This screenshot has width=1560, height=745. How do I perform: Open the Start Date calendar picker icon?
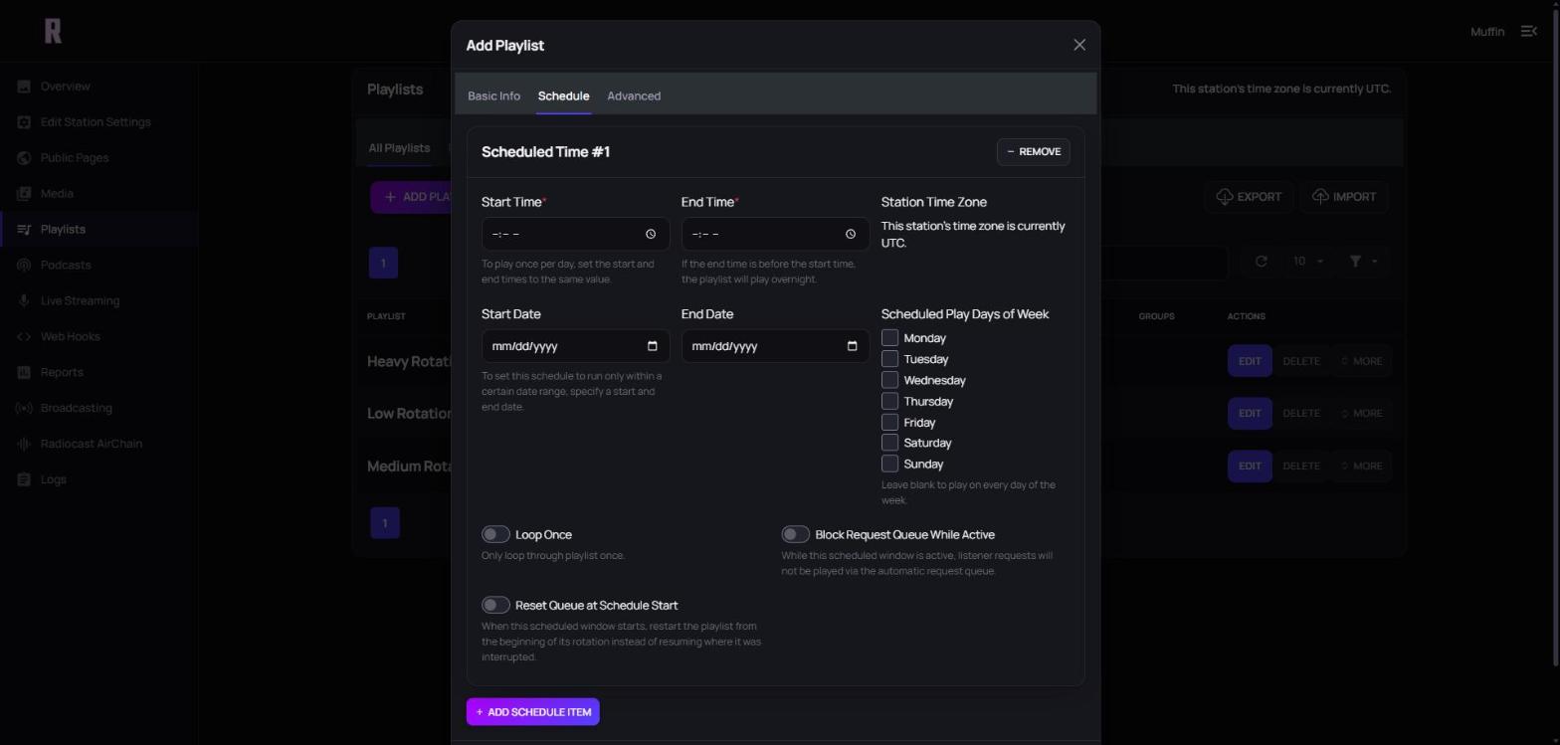click(x=653, y=346)
